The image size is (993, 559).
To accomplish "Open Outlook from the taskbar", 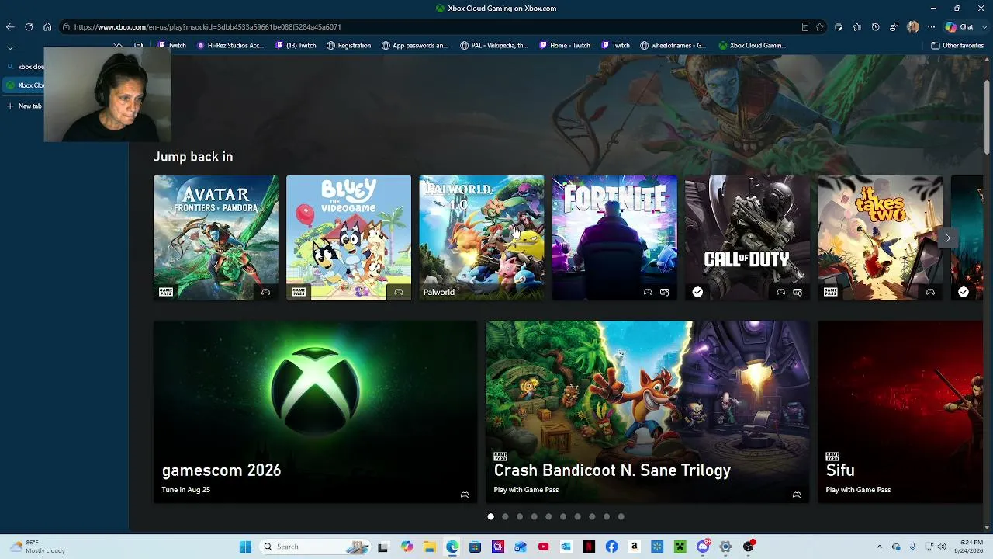I will [566, 547].
